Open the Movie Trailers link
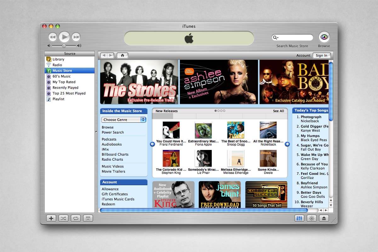The image size is (378, 252). click(113, 171)
